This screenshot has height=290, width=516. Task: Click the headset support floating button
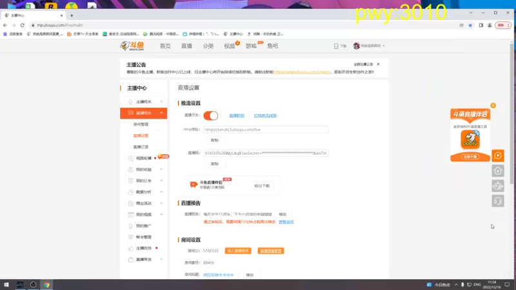point(498,201)
